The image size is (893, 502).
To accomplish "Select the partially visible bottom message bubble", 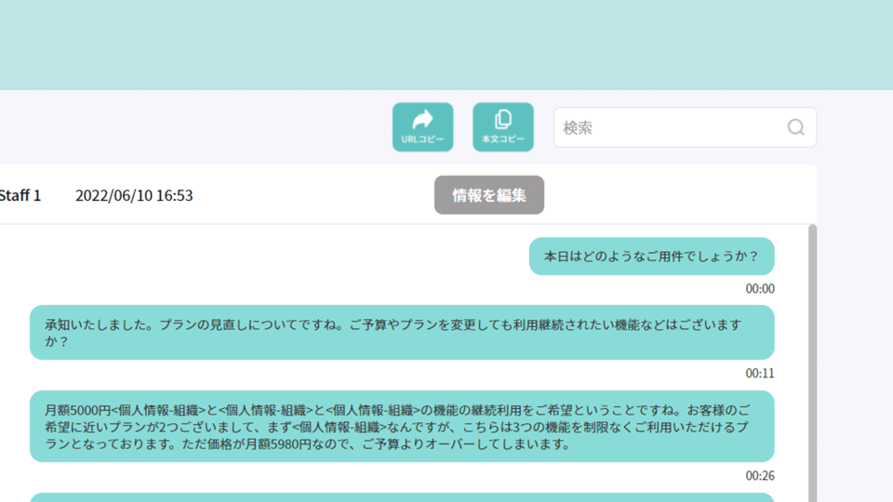I will (x=402, y=497).
